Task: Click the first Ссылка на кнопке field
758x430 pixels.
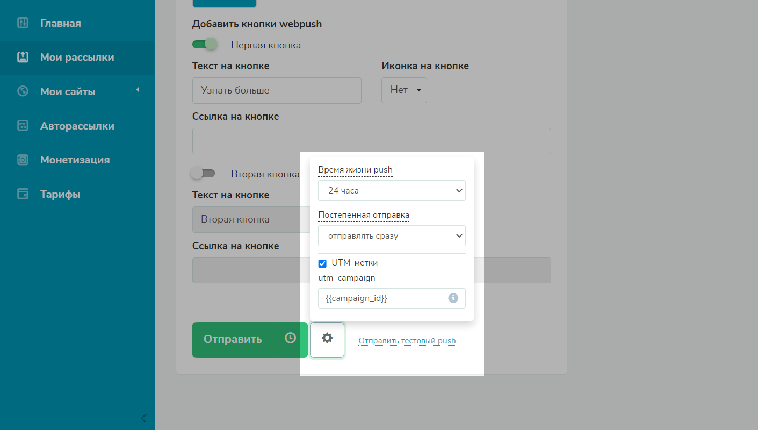Action: point(371,141)
